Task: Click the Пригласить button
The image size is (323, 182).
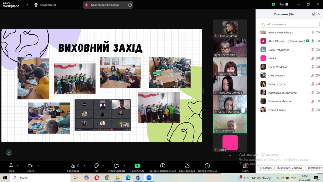Action: point(265,168)
